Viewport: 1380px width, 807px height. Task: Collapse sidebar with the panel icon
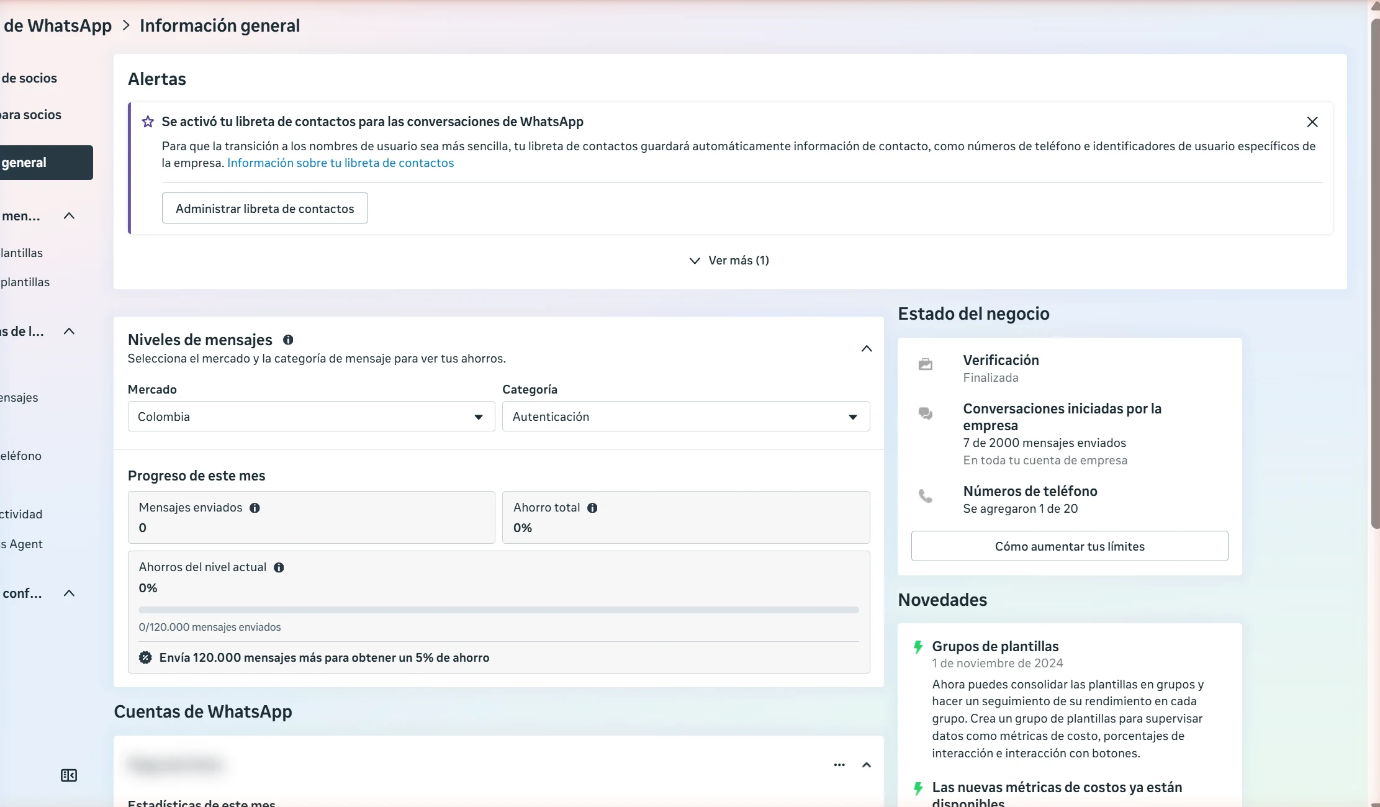click(69, 775)
